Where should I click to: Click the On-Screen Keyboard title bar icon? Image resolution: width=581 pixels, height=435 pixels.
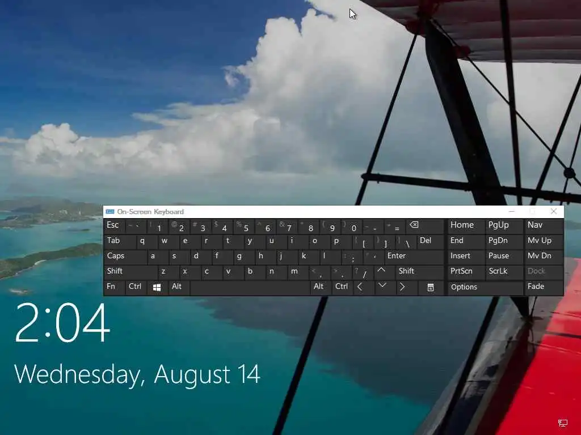coord(110,212)
